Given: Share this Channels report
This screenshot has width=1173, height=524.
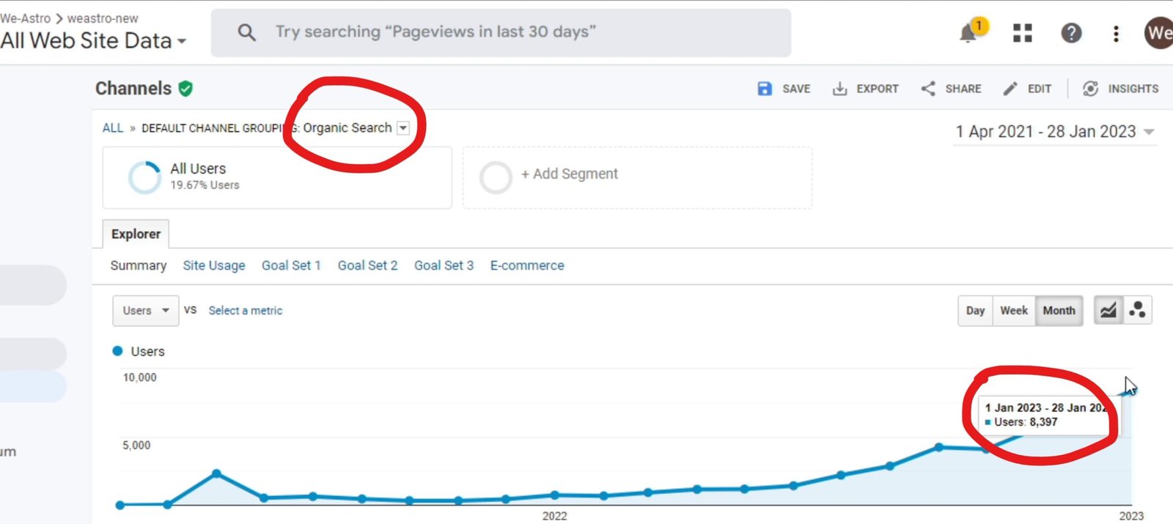Looking at the screenshot, I should 951,88.
